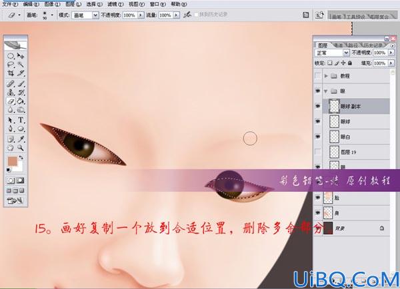
Task: Hide the 眼球 layer
Action: point(318,121)
